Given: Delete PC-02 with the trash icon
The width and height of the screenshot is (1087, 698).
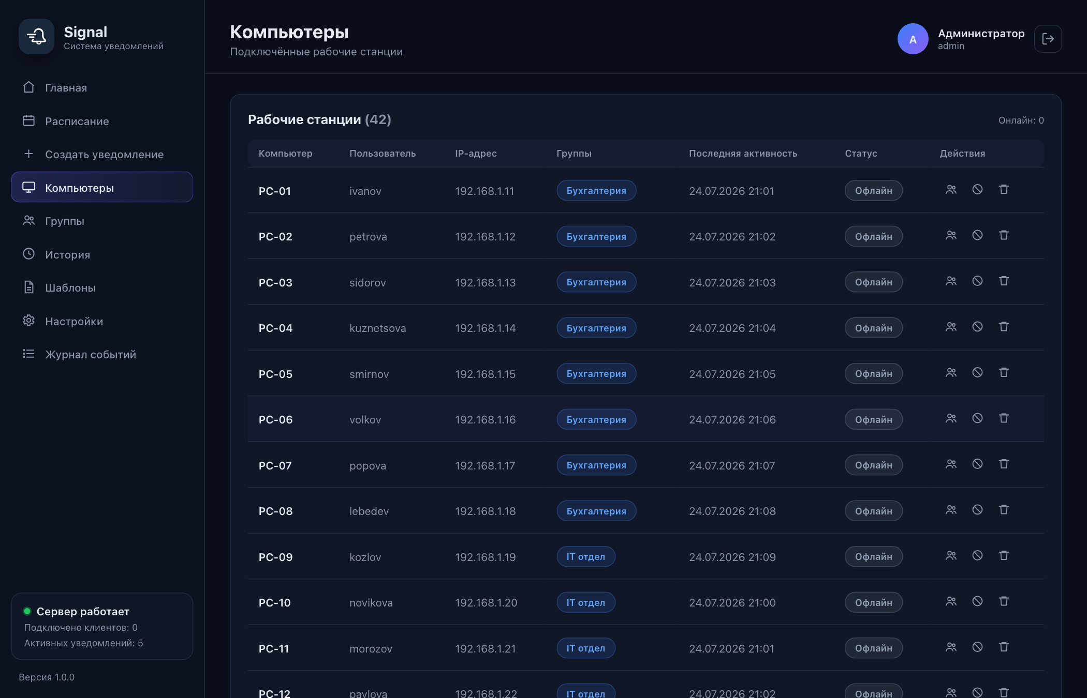Looking at the screenshot, I should [x=1004, y=235].
